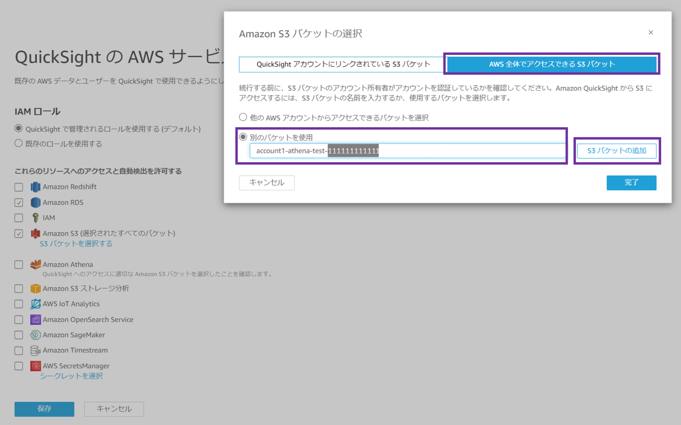Click これらのリソースへのアクセスと自動検出を許可する heading

[98, 171]
